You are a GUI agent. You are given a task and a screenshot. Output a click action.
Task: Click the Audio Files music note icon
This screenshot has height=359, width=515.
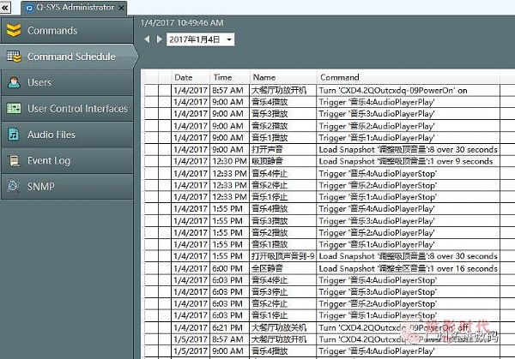(x=13, y=135)
